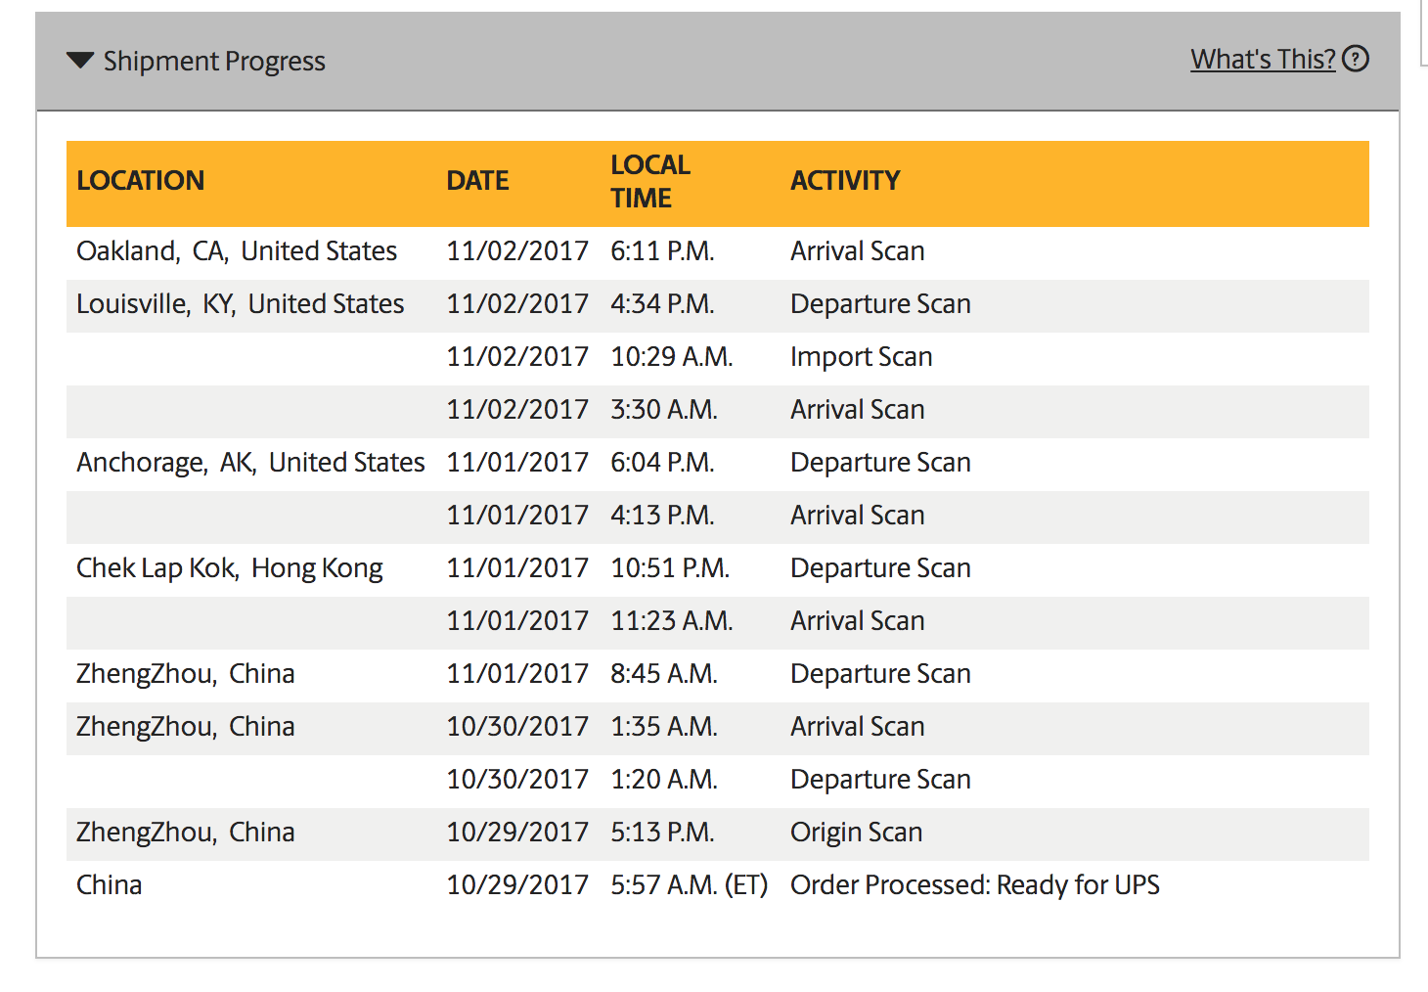Click the 10:51 P.M. Departure Scan row

click(x=718, y=570)
